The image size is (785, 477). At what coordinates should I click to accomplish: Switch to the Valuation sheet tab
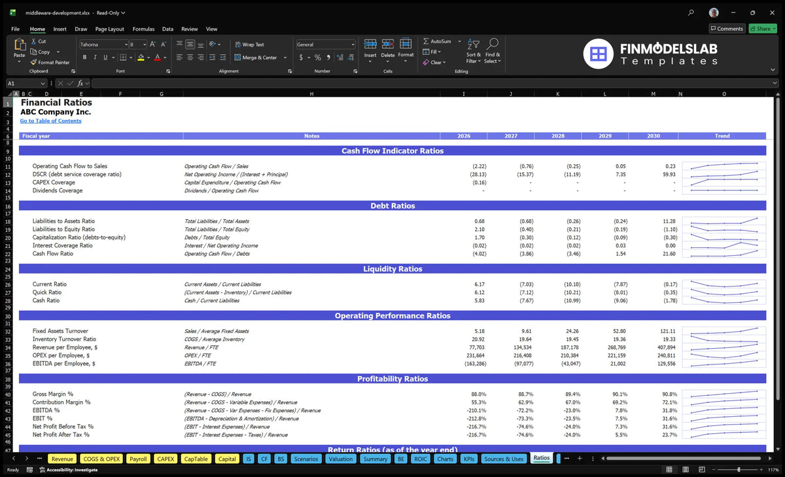point(340,459)
